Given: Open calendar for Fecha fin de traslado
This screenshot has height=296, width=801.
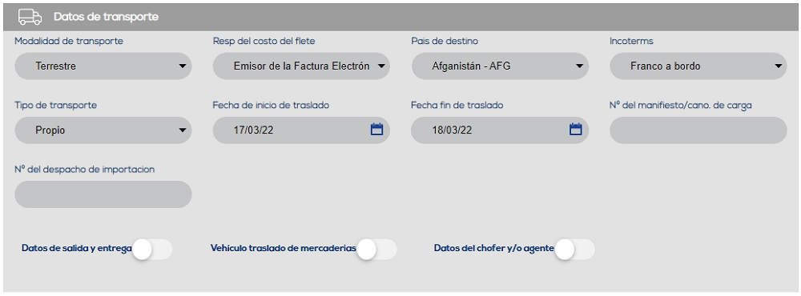Looking at the screenshot, I should [575, 130].
